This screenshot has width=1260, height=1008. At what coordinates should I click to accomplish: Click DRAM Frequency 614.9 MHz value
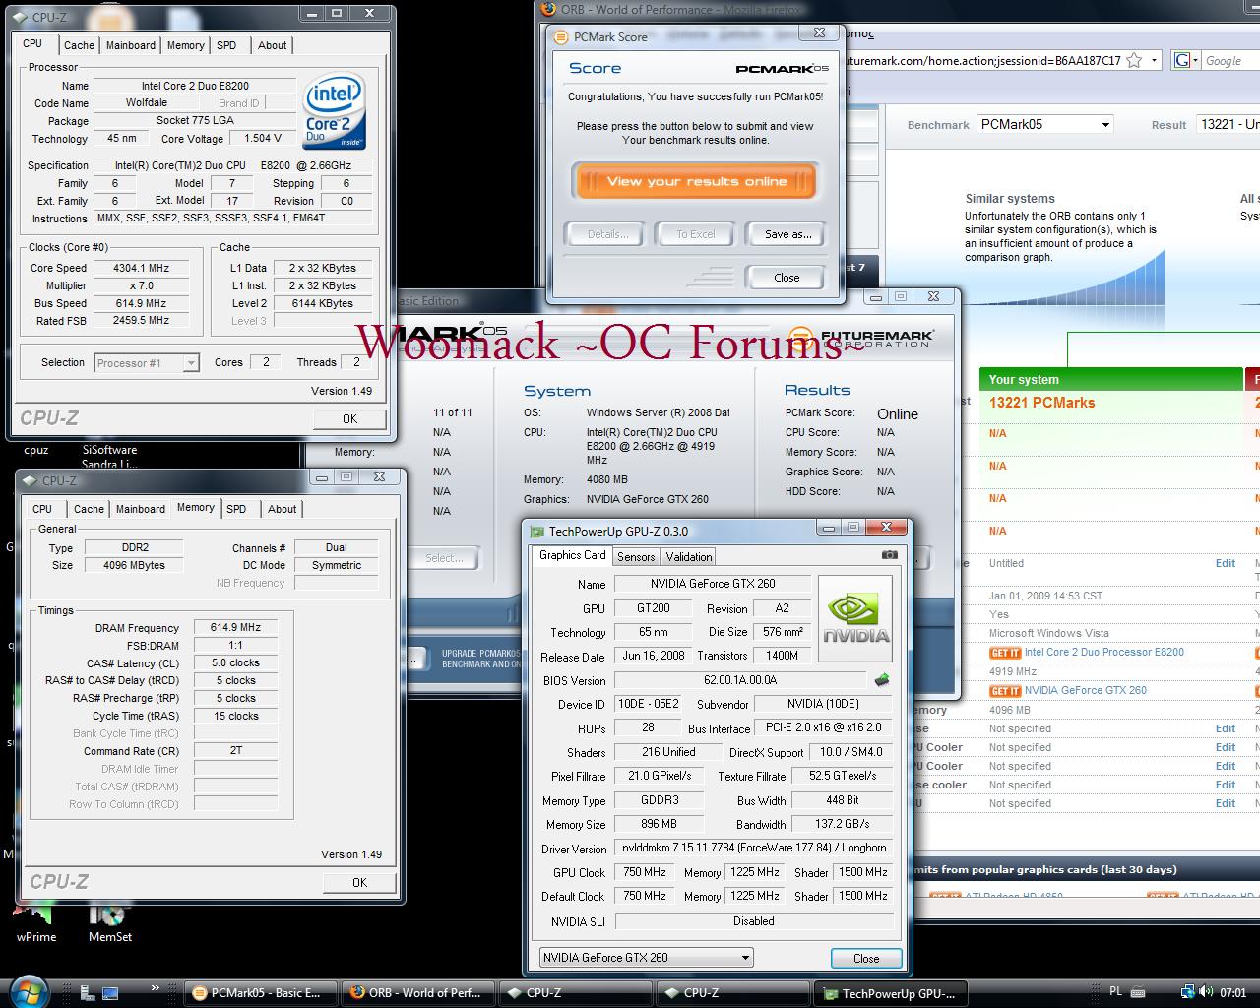[236, 627]
